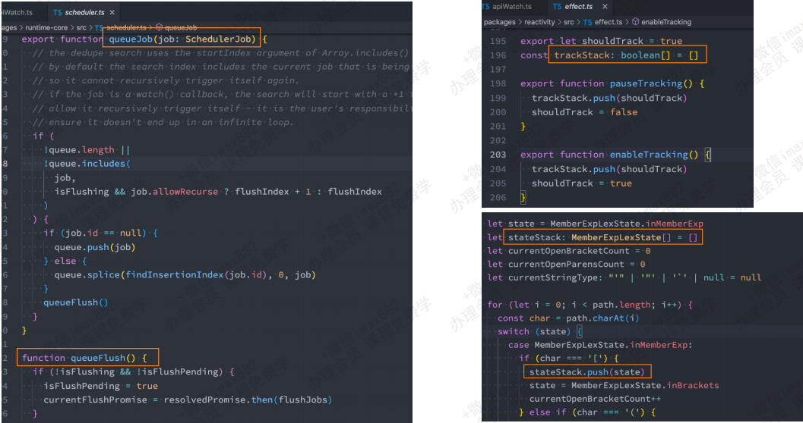Expand the packages breadcrumb in effect.ts editor

coord(499,23)
